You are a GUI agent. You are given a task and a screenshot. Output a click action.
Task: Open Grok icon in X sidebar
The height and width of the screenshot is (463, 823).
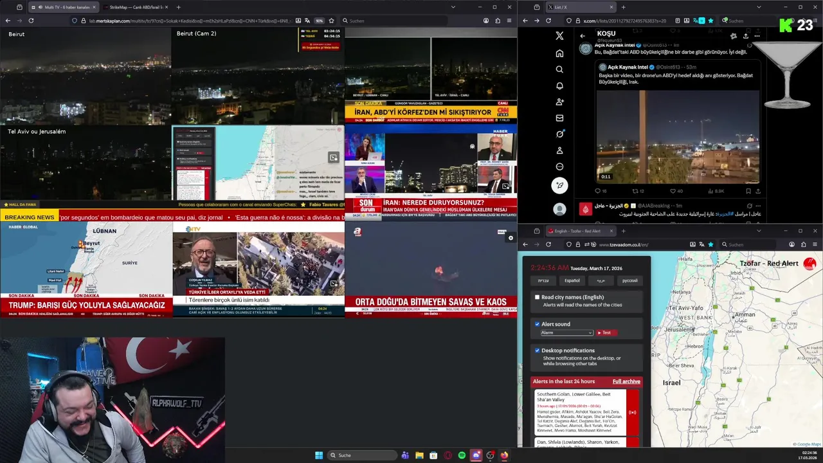pyautogui.click(x=559, y=134)
